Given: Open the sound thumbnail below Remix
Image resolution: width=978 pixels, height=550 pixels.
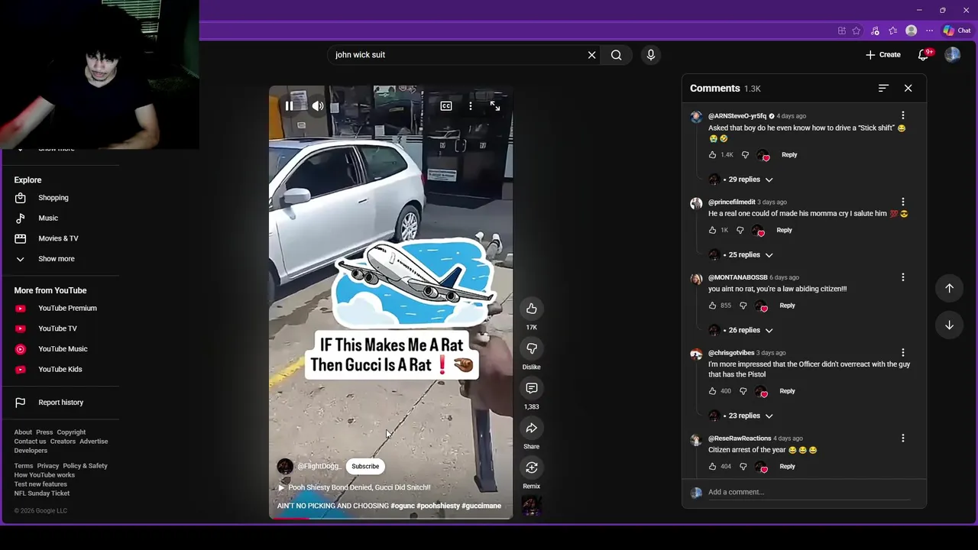Looking at the screenshot, I should point(531,506).
